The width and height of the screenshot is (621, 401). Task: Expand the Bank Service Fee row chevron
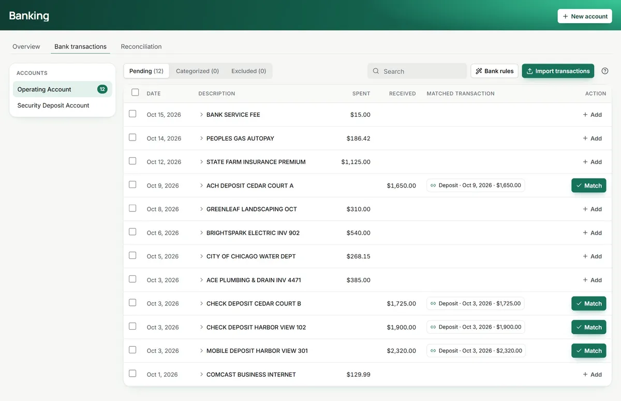click(x=201, y=115)
